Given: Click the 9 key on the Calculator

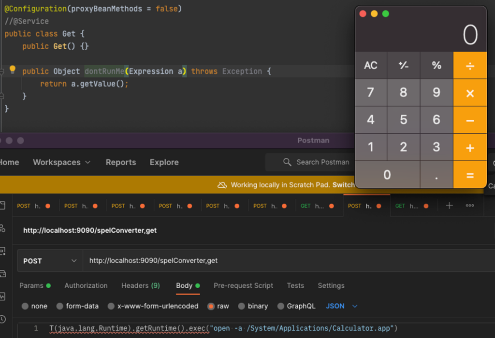Looking at the screenshot, I should [x=437, y=93].
